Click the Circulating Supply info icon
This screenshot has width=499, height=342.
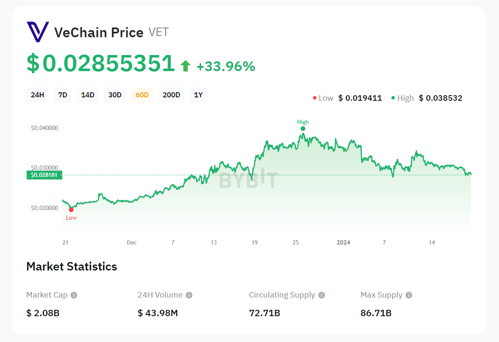(322, 295)
